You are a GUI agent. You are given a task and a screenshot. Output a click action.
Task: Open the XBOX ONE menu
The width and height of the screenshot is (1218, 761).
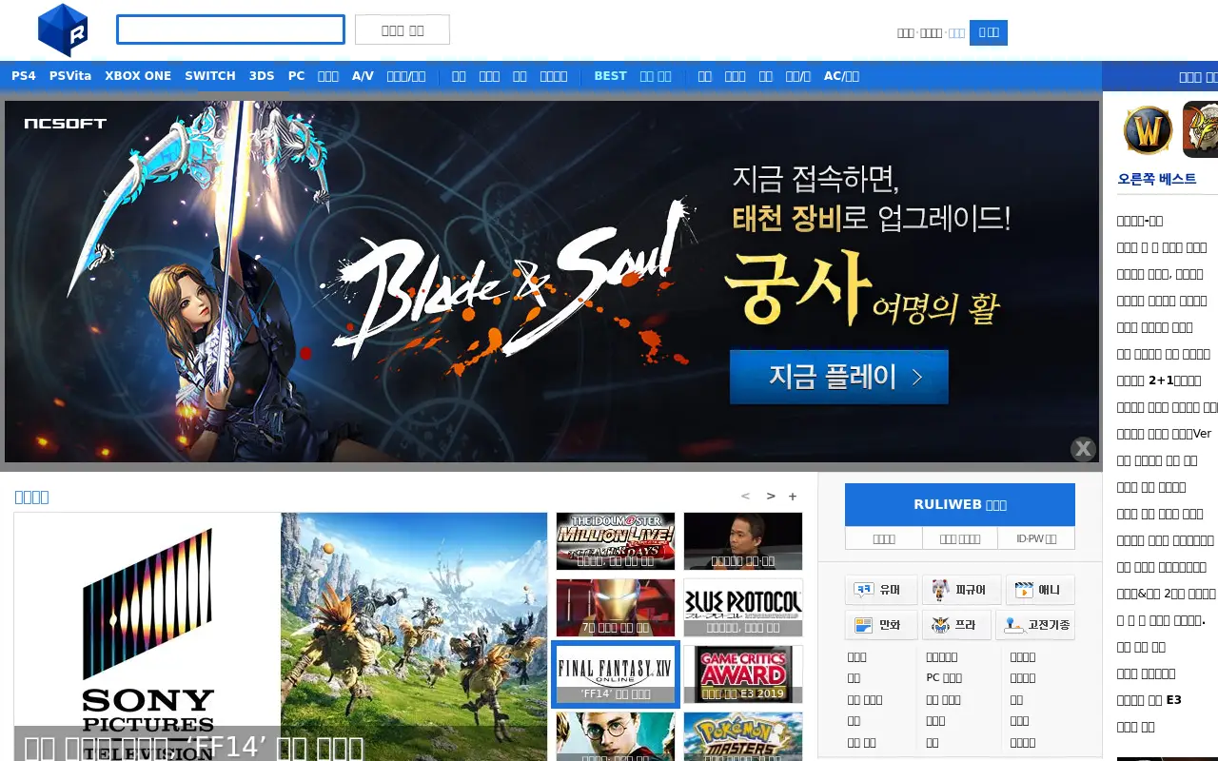(138, 76)
